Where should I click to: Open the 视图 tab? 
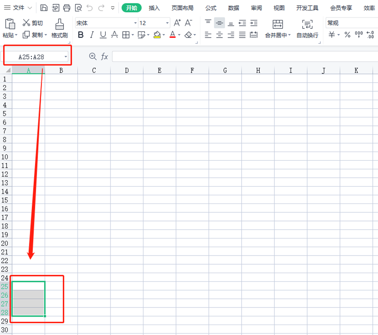(279, 8)
